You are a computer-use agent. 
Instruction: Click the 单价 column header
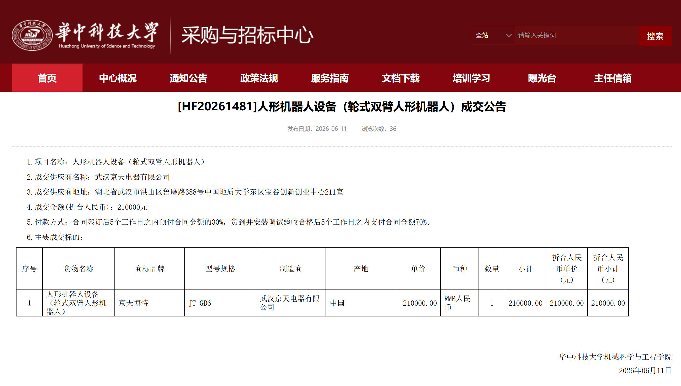click(x=419, y=269)
